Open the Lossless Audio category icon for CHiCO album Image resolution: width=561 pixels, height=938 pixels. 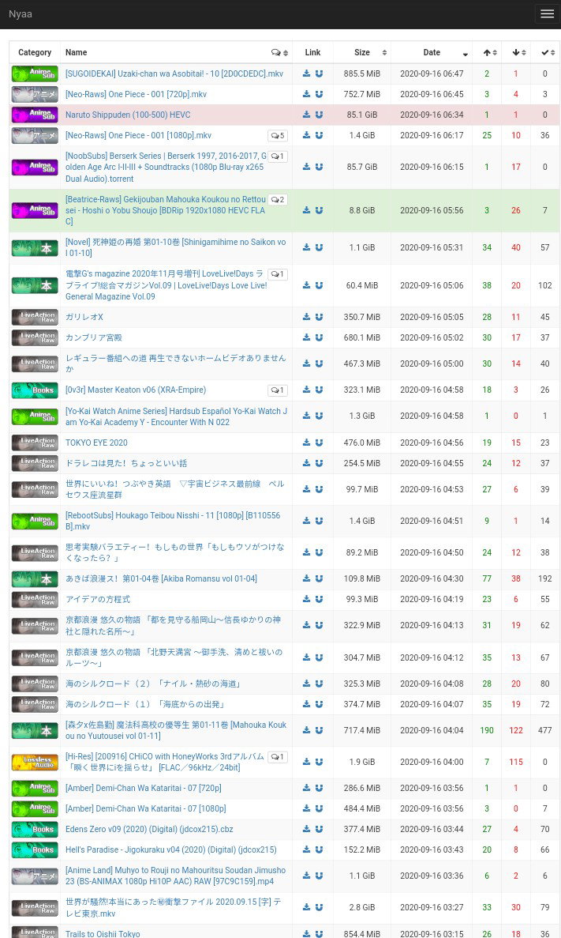pos(35,762)
